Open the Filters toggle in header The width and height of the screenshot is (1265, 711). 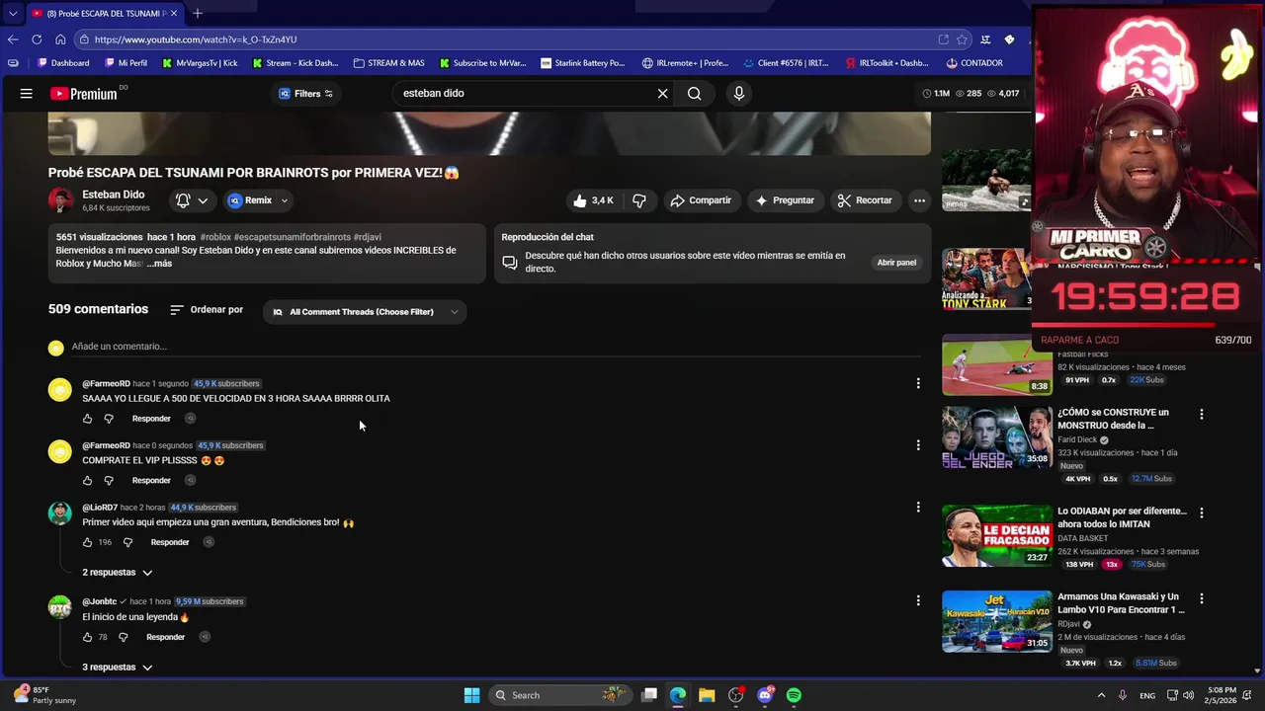coord(305,94)
